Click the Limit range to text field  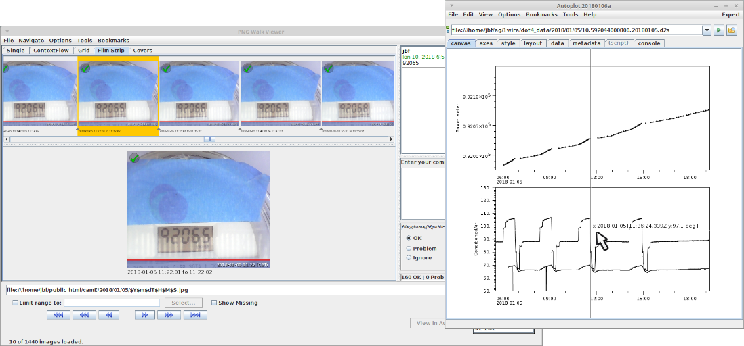click(112, 303)
